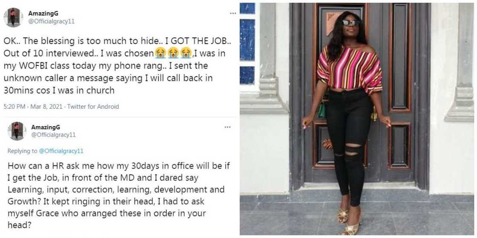Click the last crying emoji in the tweet
Viewport: 477px width, 238px height.
click(186, 53)
